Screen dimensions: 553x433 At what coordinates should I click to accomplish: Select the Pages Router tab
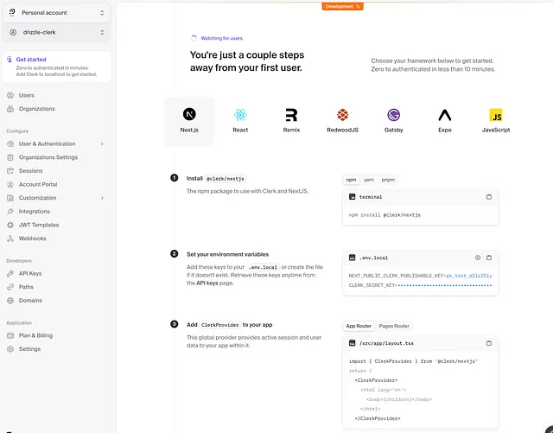(394, 326)
